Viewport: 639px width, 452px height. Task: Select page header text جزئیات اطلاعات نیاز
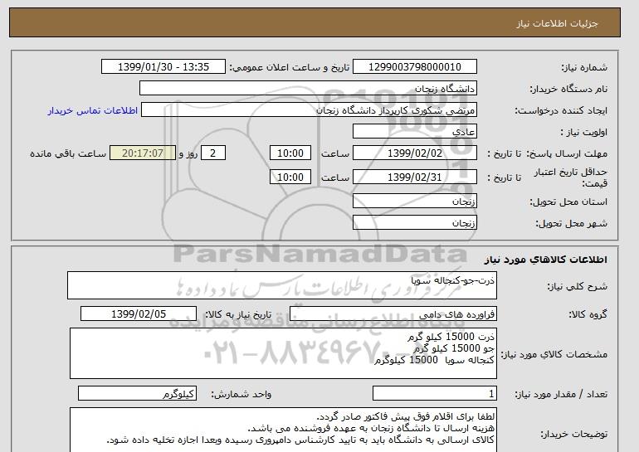click(x=557, y=23)
